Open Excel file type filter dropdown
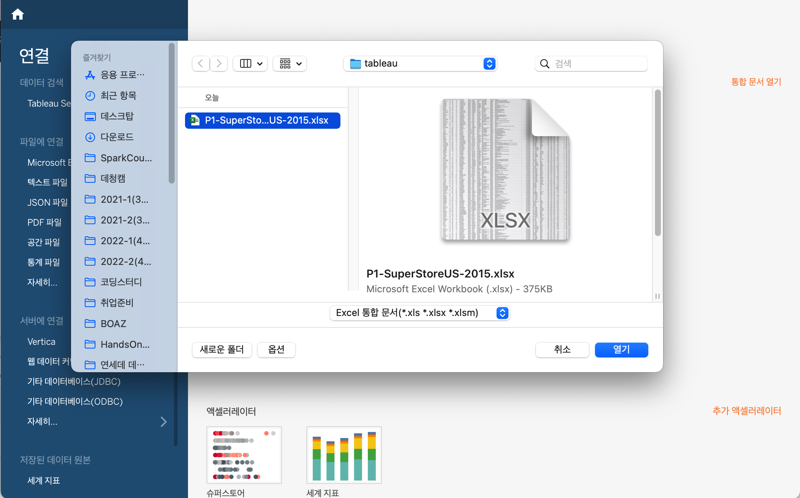 coord(420,313)
